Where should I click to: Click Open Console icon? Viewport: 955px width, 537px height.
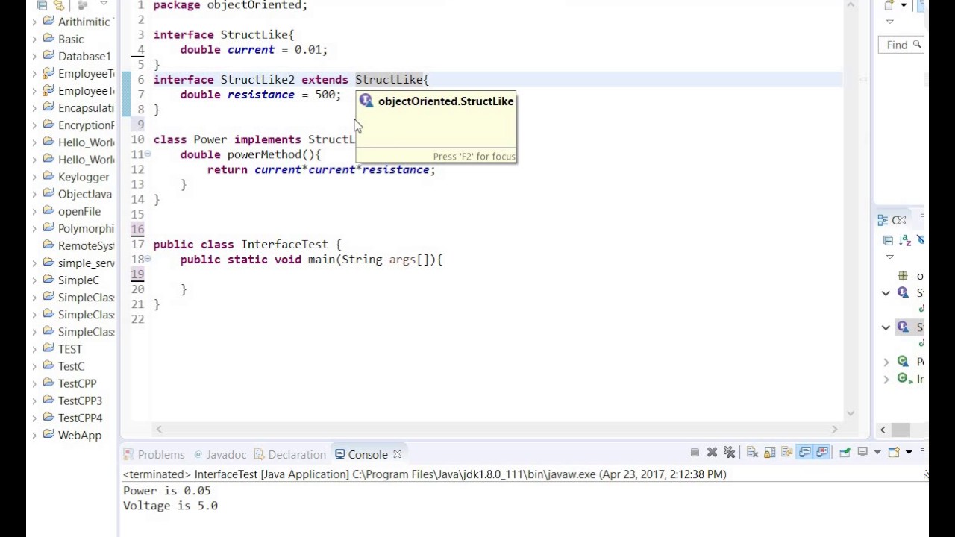click(x=894, y=452)
